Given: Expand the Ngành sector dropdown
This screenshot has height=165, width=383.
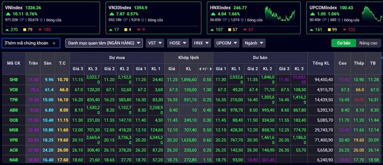Looking at the screenshot, I should click(254, 43).
